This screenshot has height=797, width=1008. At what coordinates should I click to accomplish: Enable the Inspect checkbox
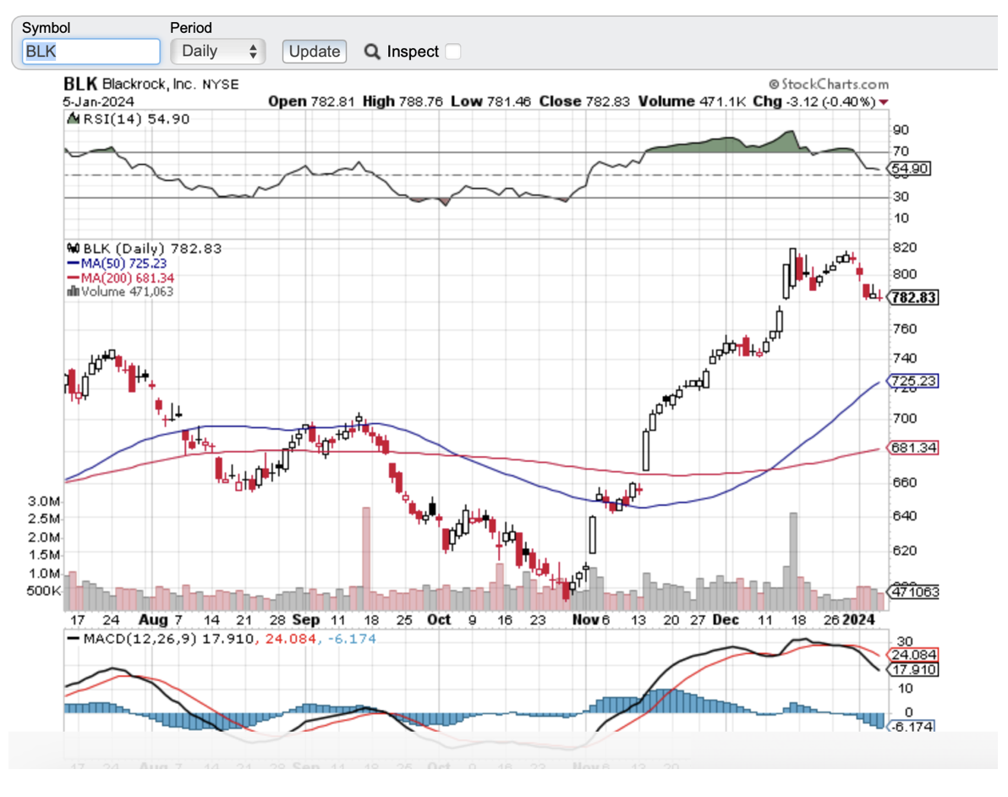pyautogui.click(x=453, y=52)
